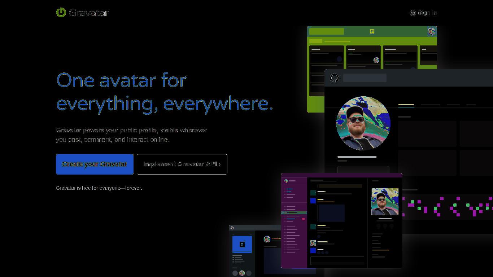Click Create your Gravatar button
The image size is (493, 277).
95,164
